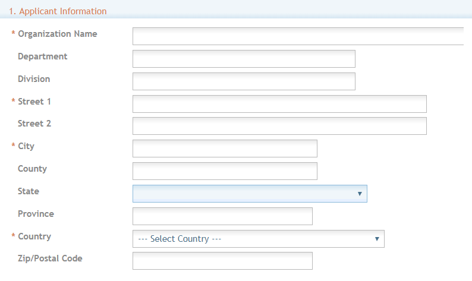Viewport: 472px width, 281px height.
Task: Click the Organization Name text field
Action: [297, 36]
